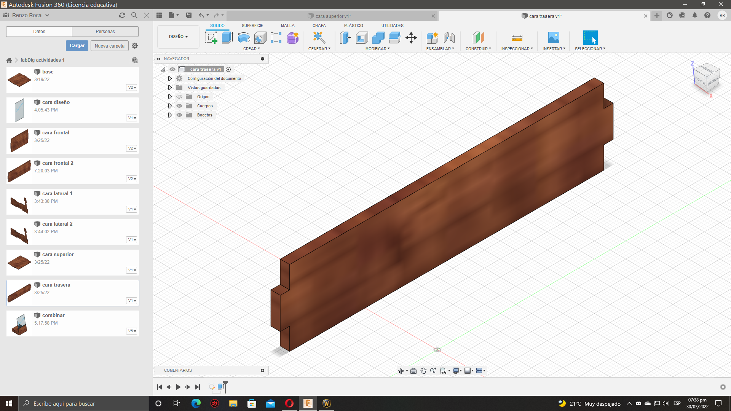The image size is (731, 411).
Task: Select the Combine bodies tool
Action: [x=378, y=38]
